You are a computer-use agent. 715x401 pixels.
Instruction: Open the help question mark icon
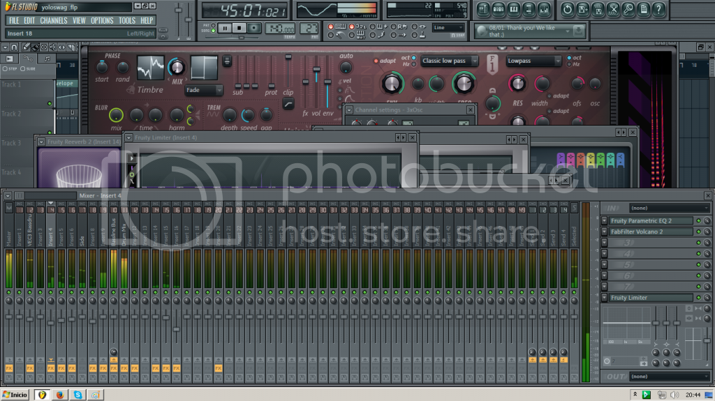tap(658, 9)
